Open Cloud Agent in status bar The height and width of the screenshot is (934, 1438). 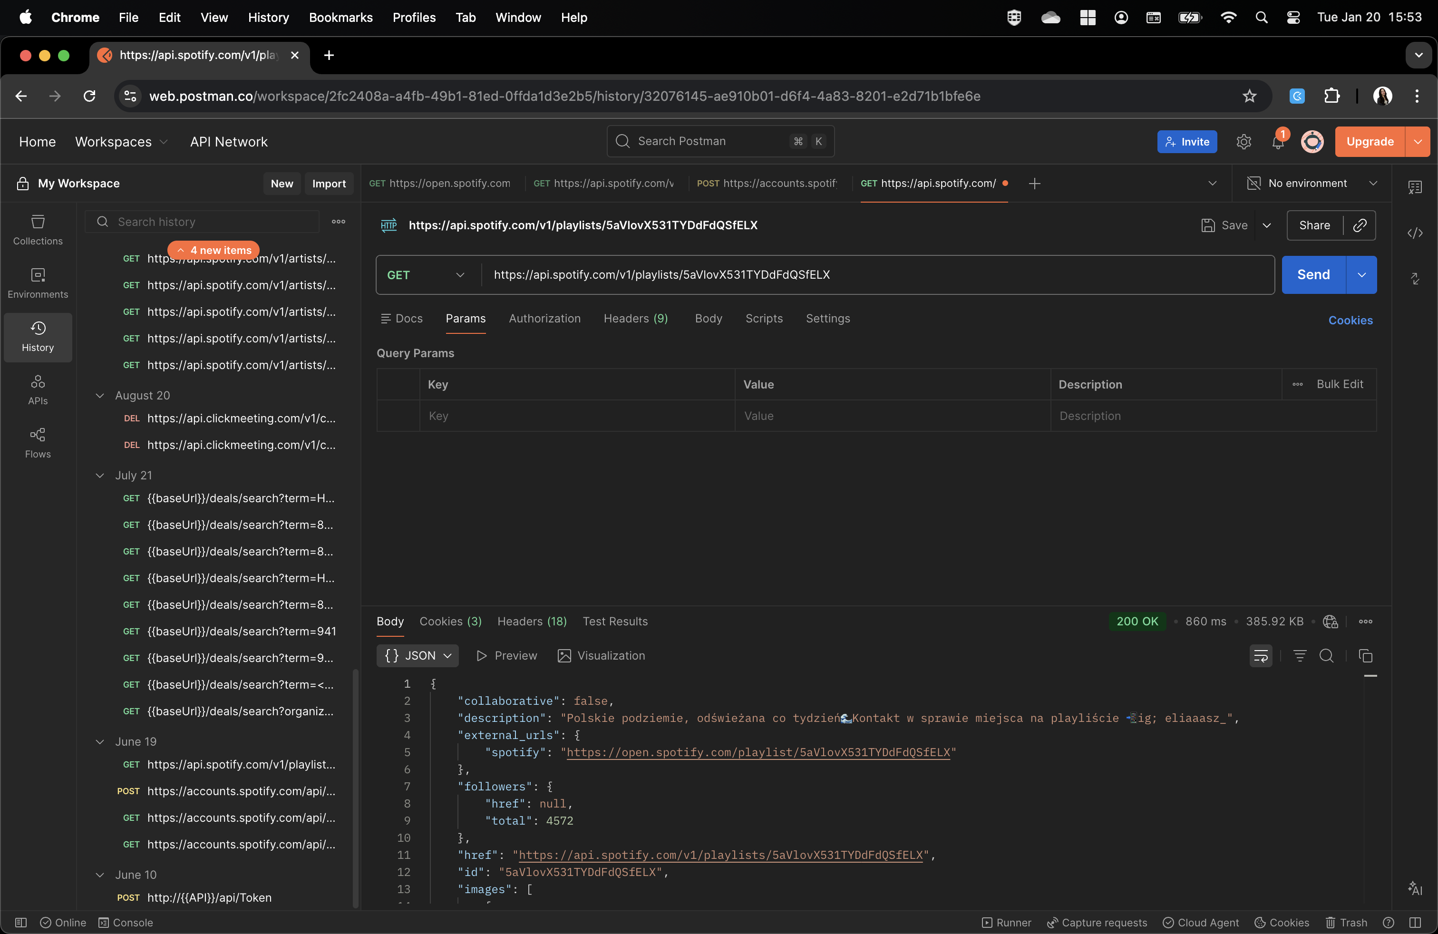click(x=1201, y=923)
